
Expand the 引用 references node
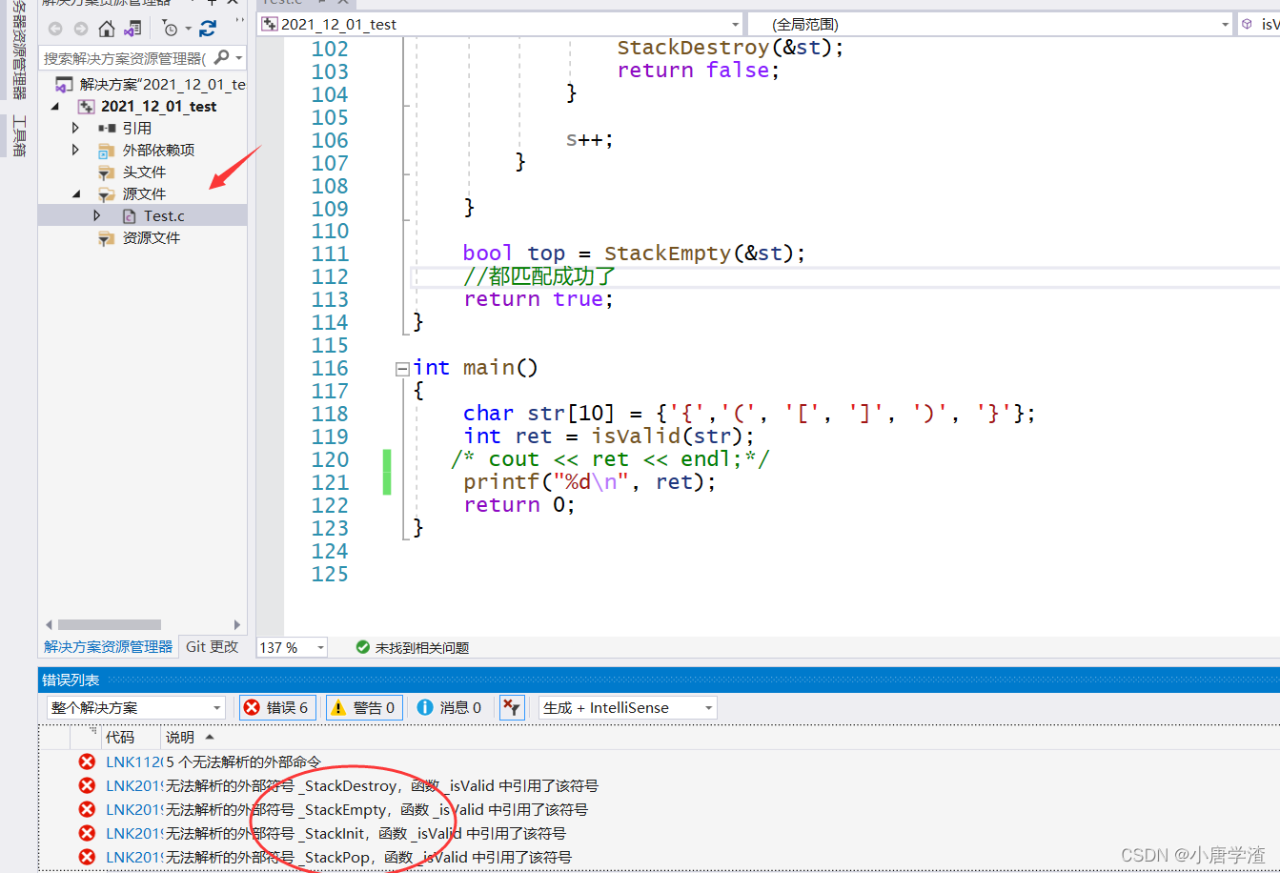[75, 128]
